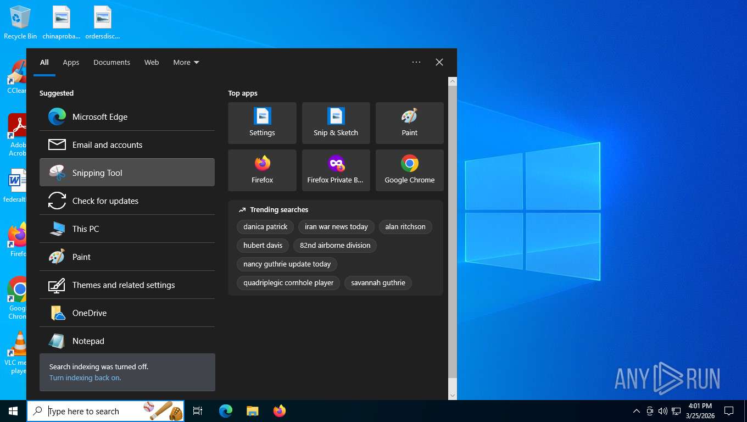Open network status tray icon
The width and height of the screenshot is (747, 422).
tap(676, 411)
